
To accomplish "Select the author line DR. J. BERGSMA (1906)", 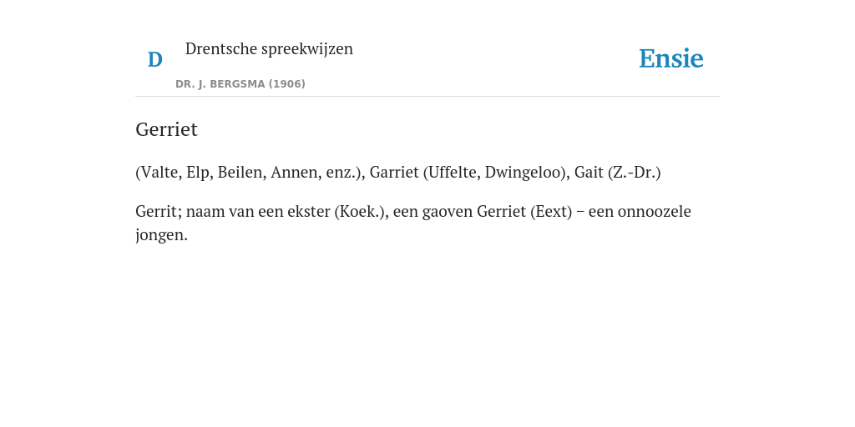I will pyautogui.click(x=240, y=84).
